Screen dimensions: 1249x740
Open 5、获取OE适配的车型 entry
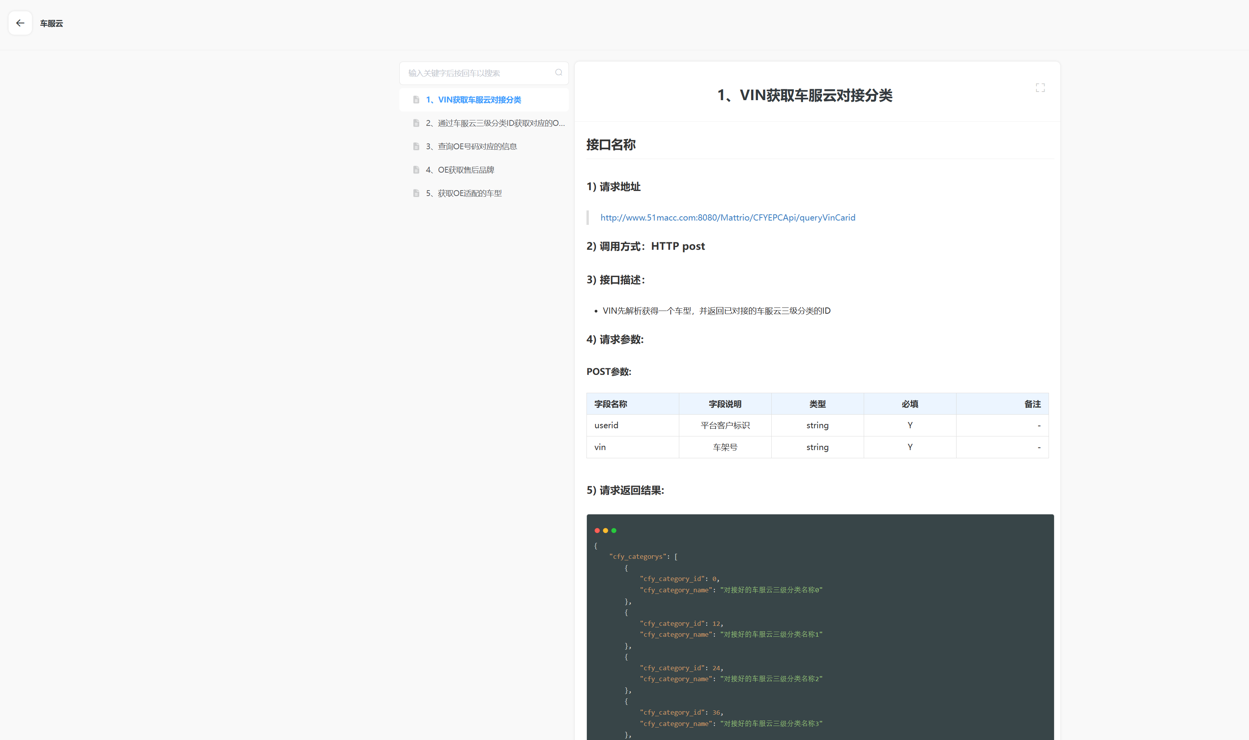484,193
